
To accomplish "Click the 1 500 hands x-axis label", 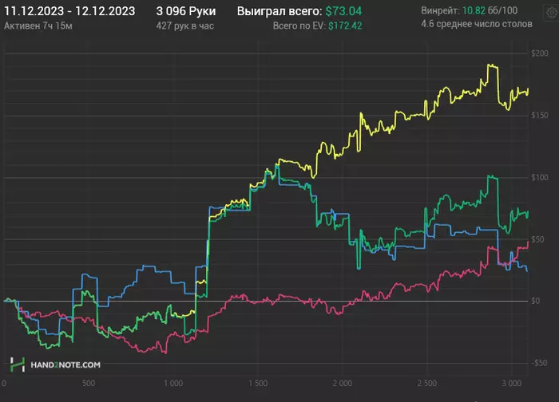I will [x=258, y=383].
